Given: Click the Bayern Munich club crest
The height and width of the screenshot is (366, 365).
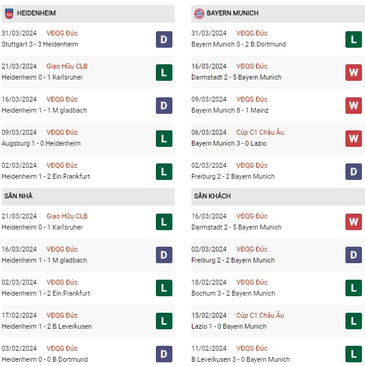Looking at the screenshot, I should (x=199, y=13).
